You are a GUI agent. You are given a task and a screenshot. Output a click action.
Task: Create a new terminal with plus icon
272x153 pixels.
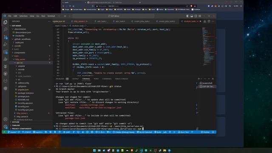click(198, 79)
